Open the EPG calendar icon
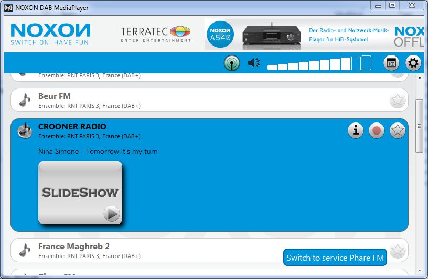Viewport: 428px width, 279px height. coord(391,63)
